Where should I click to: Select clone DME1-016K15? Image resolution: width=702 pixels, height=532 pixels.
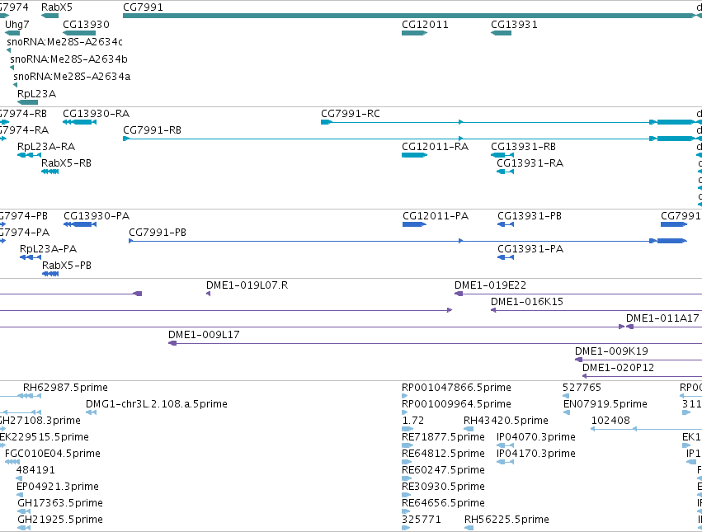596,310
